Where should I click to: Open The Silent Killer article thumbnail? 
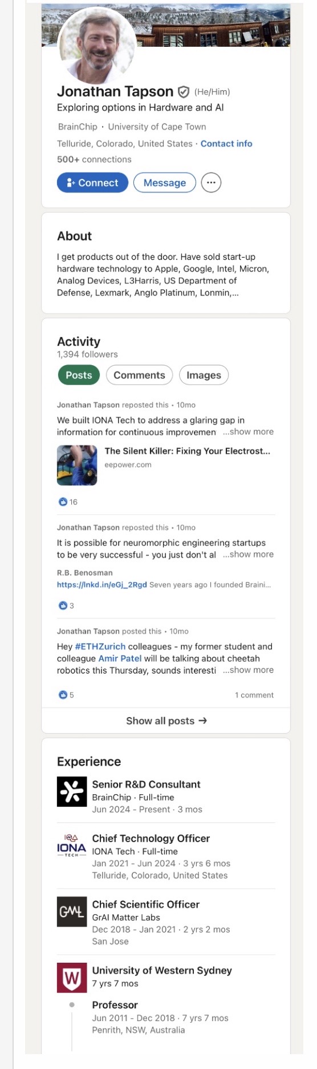[x=77, y=465]
